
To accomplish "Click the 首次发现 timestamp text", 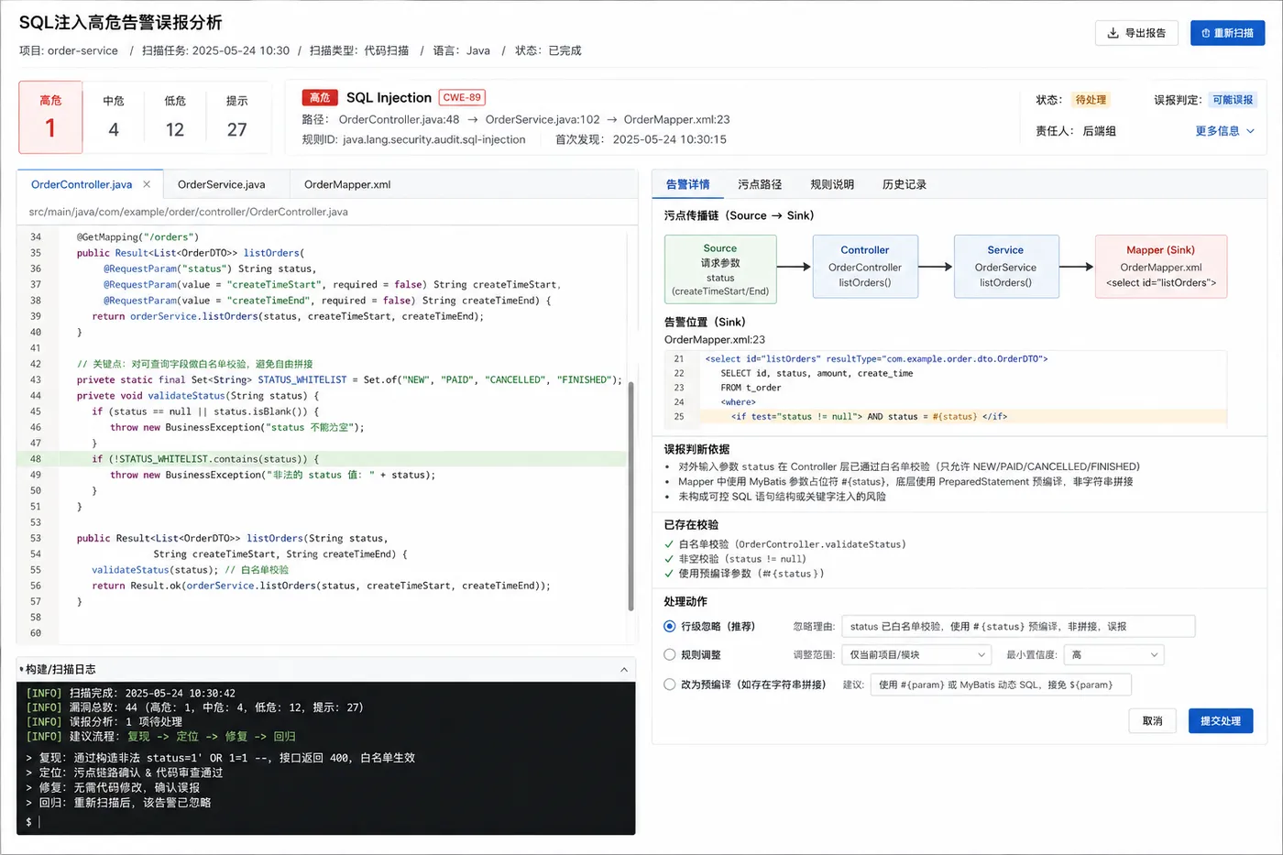I will 641,140.
